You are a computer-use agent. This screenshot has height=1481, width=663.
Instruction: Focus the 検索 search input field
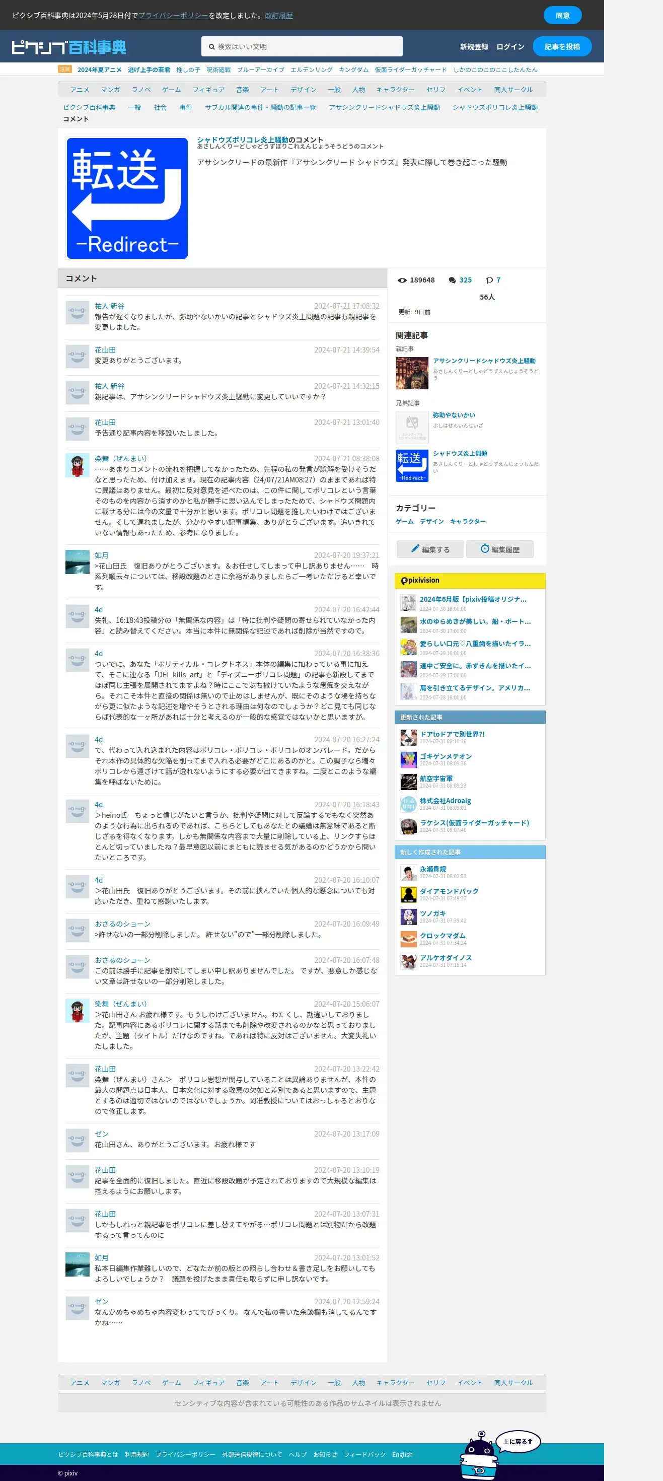[302, 46]
